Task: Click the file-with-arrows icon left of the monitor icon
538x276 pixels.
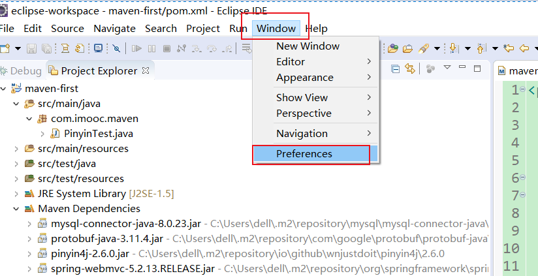Action: pyautogui.click(x=80, y=48)
